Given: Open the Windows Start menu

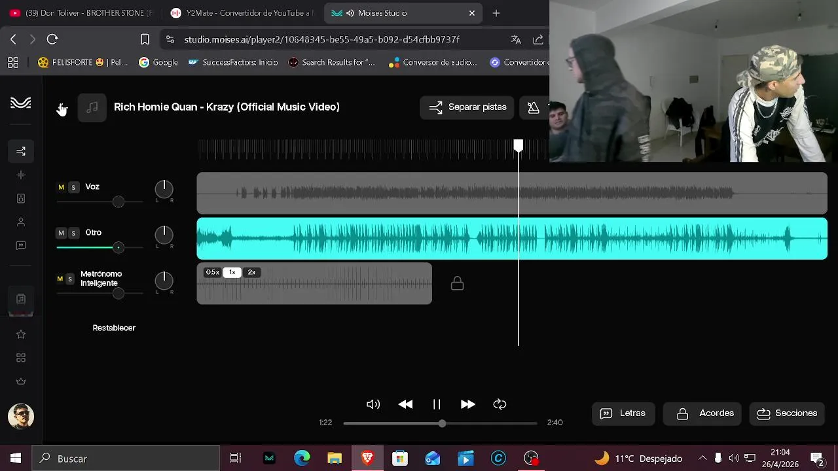Looking at the screenshot, I should [16, 459].
